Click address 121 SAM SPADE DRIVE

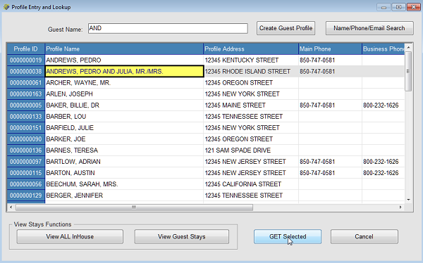pos(251,150)
